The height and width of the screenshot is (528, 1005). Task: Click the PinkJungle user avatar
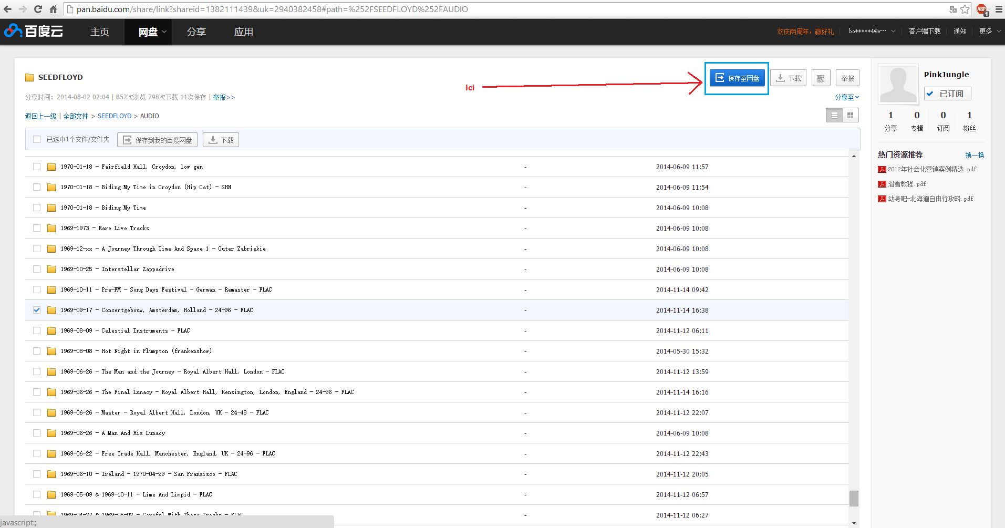click(898, 84)
